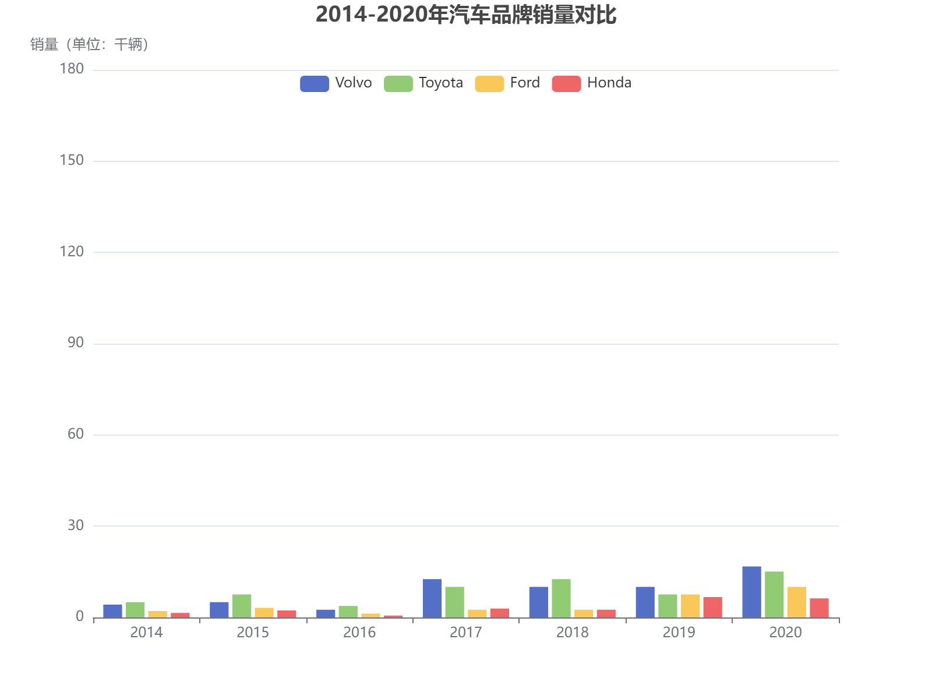This screenshot has height=699, width=932.
Task: Click the 150 y-axis value
Action: 72,160
